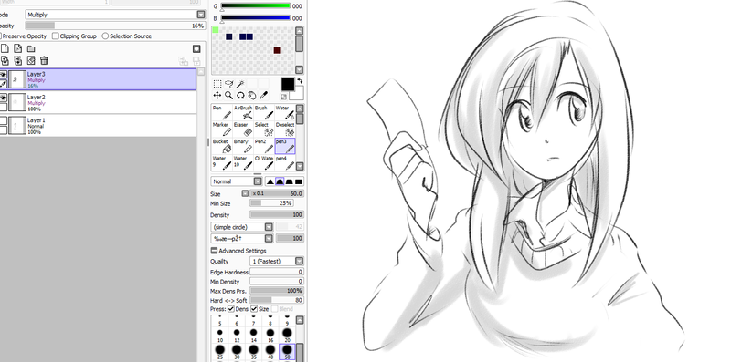Viewport: 731px width, 362px height.
Task: Select the Rotate view tool
Action: [x=240, y=96]
